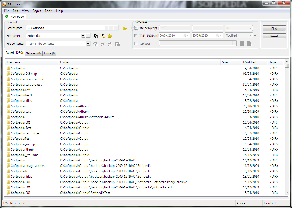Open the File menu
The image size is (292, 208).
coord(7,11)
